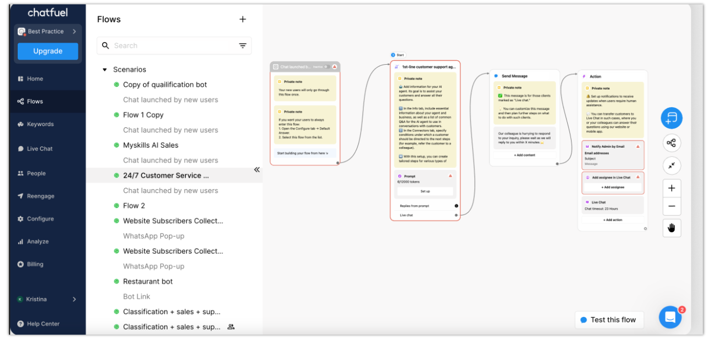Open the Flow 1 Copy flow
The image size is (712, 339).
[x=143, y=115]
